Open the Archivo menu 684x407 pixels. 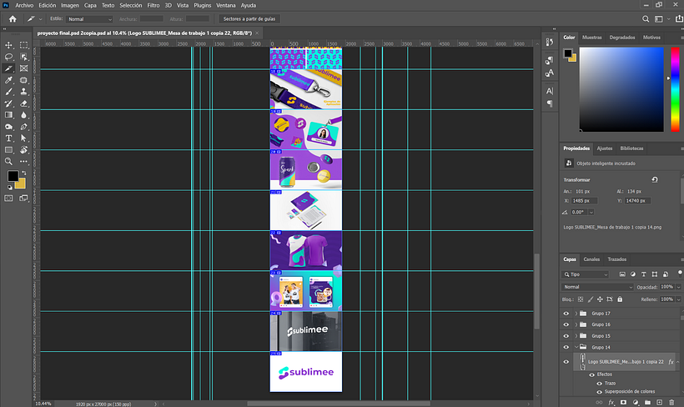click(24, 5)
